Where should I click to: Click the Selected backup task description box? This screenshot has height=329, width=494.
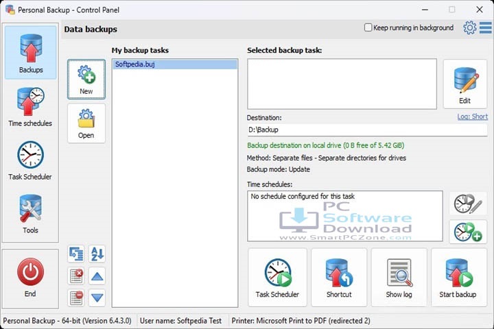tap(342, 84)
